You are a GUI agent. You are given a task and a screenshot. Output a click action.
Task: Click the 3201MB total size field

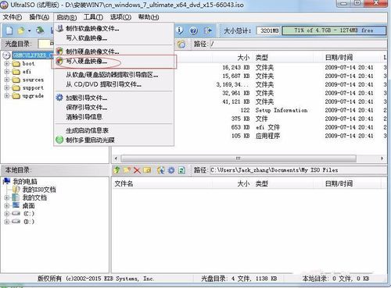268,30
